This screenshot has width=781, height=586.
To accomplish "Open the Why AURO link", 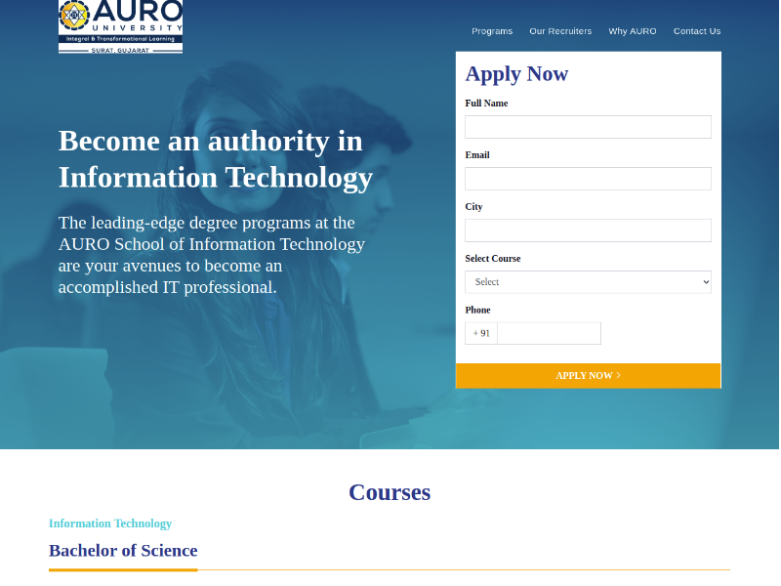I will pyautogui.click(x=633, y=31).
